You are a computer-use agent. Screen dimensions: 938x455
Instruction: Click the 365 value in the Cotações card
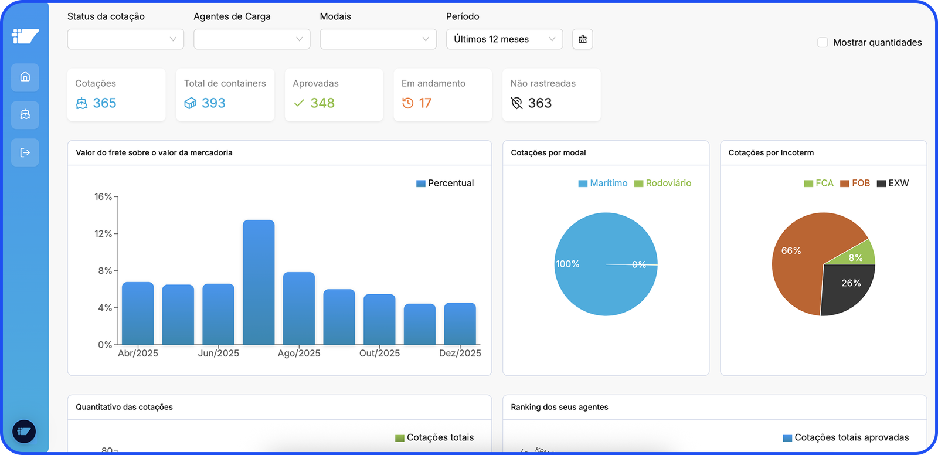coord(104,103)
